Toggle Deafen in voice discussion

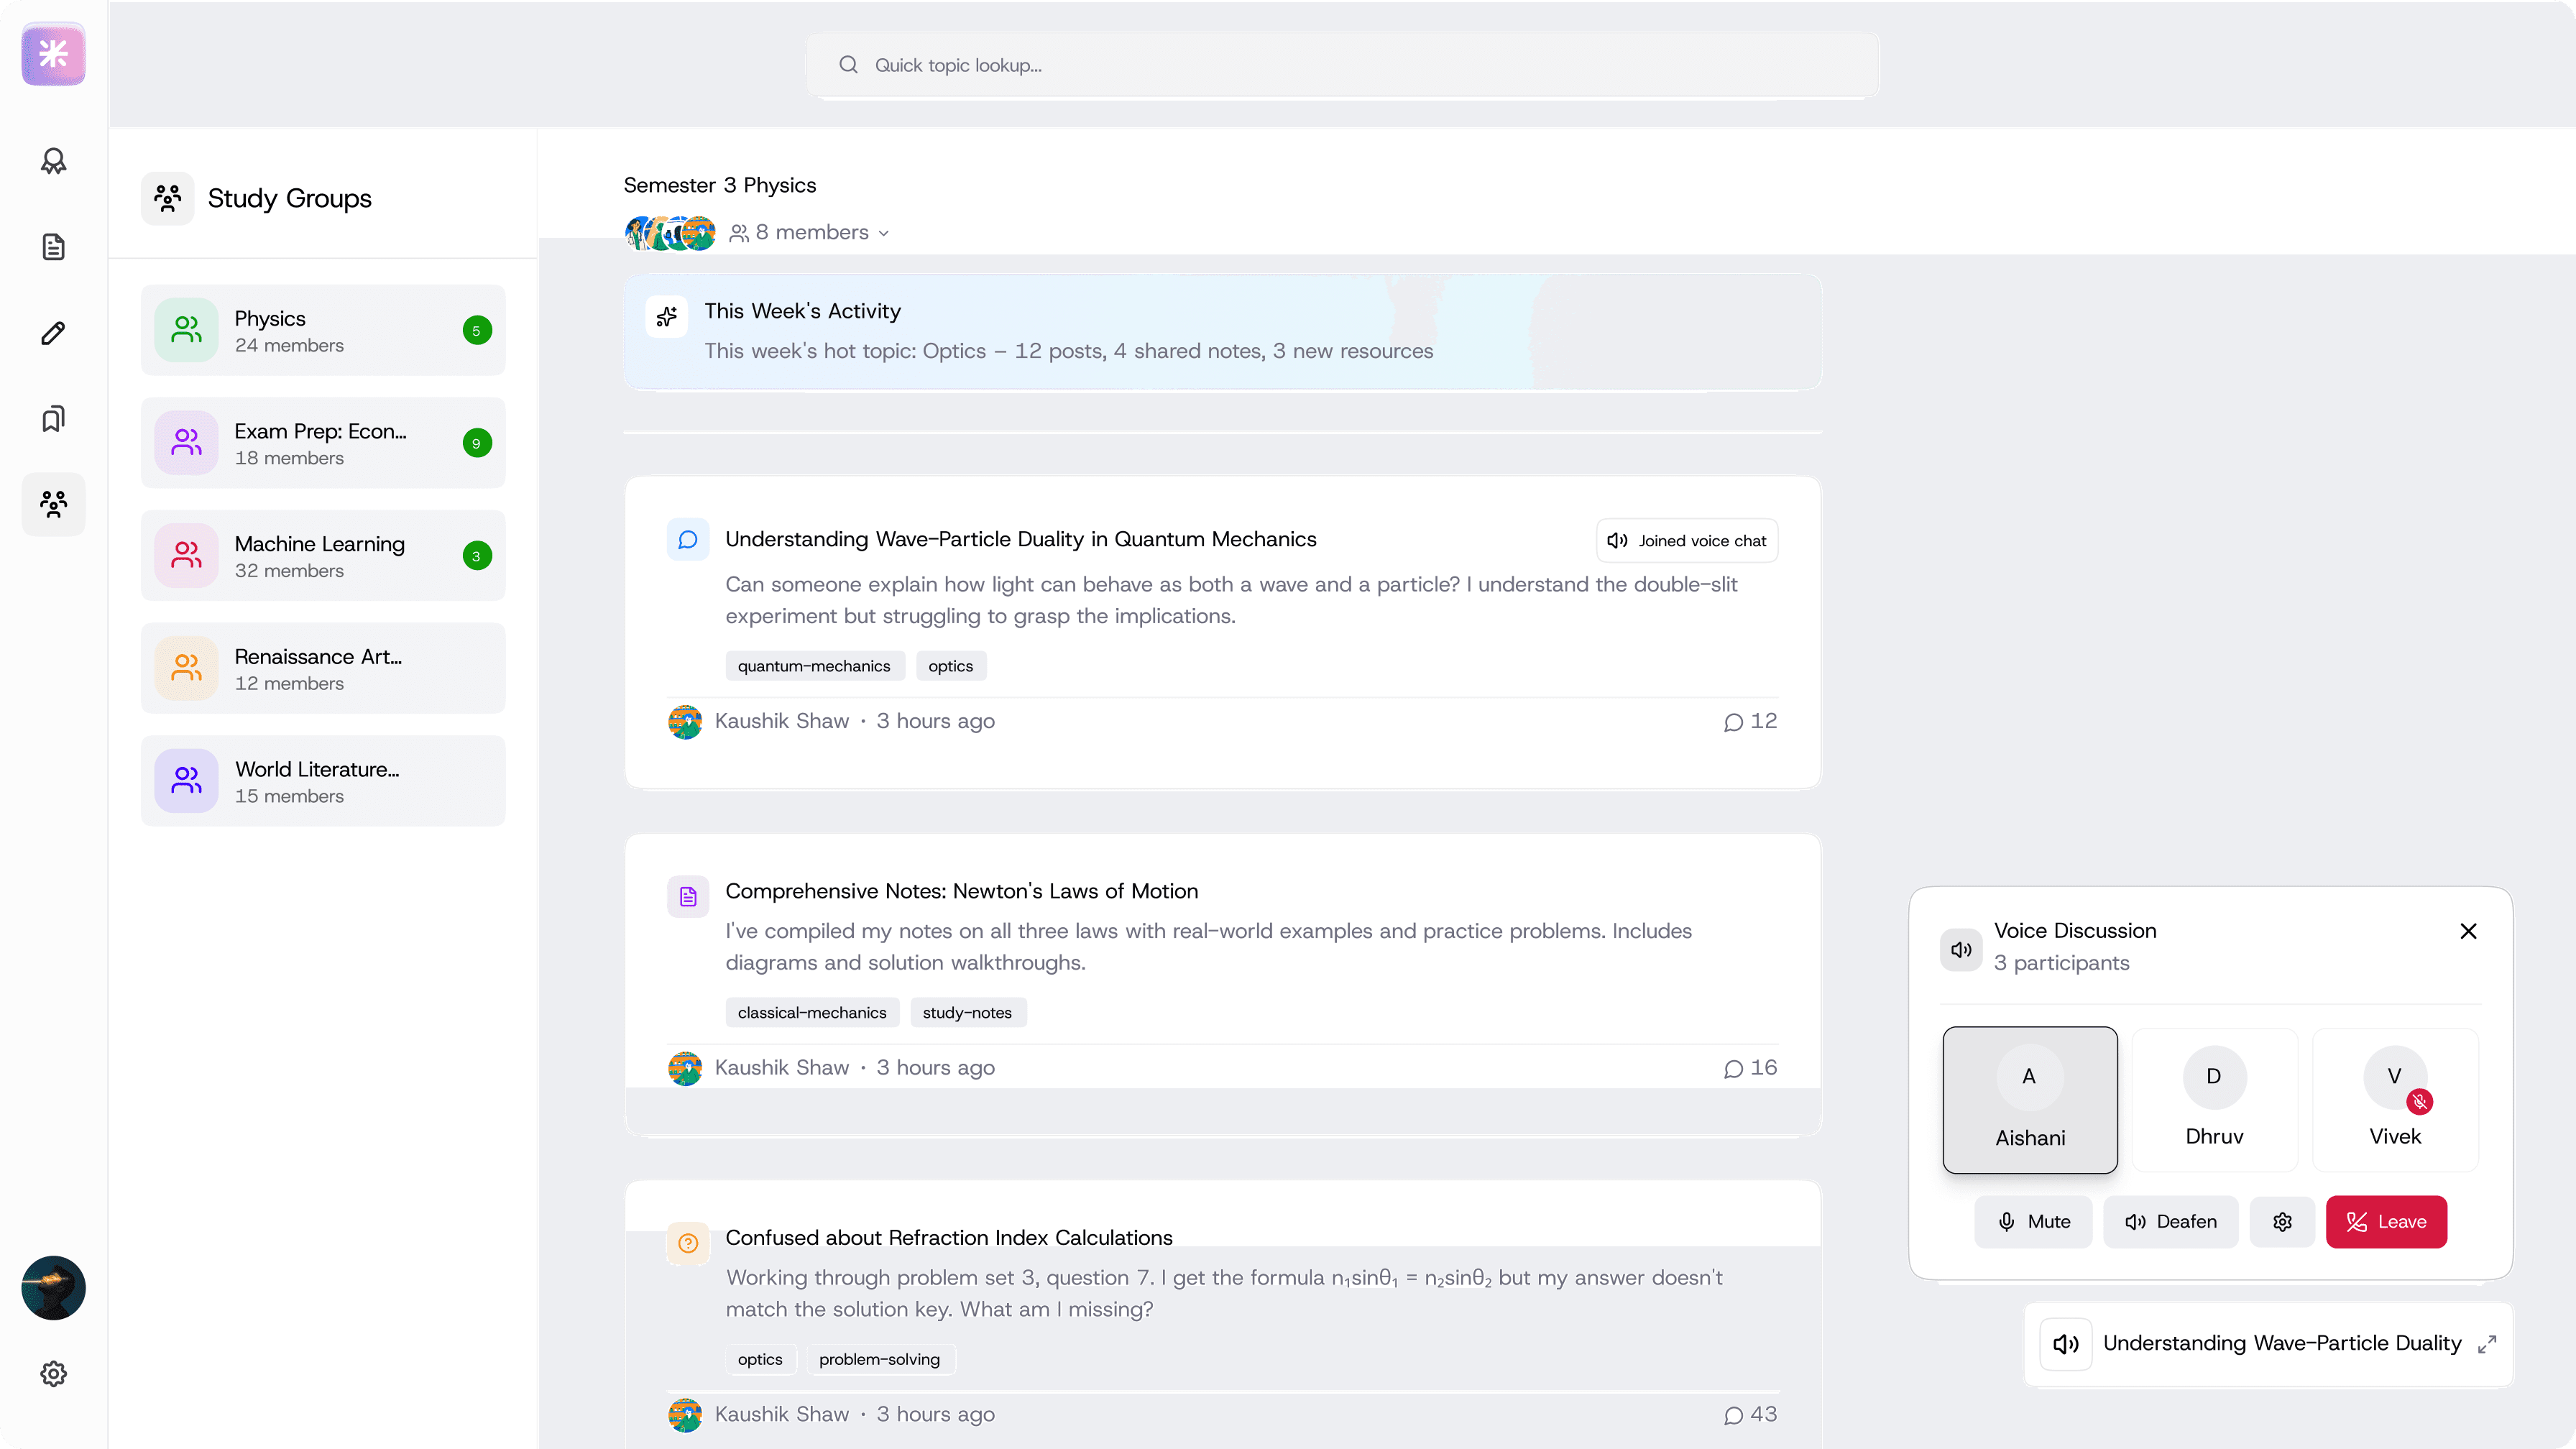pos(2170,1221)
